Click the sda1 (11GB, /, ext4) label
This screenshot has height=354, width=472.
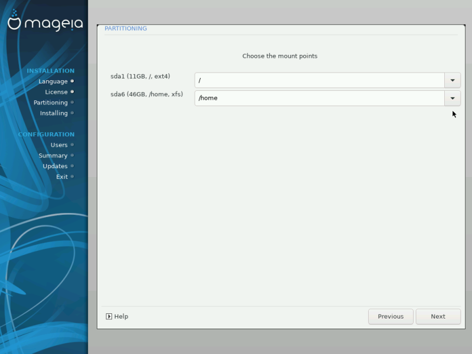[140, 76]
